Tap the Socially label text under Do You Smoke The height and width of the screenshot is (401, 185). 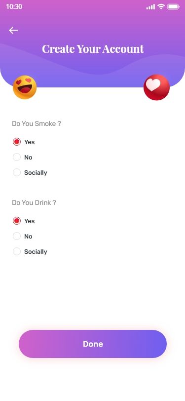click(36, 173)
